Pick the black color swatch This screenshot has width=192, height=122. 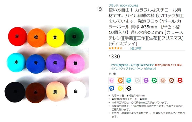pos(129,89)
